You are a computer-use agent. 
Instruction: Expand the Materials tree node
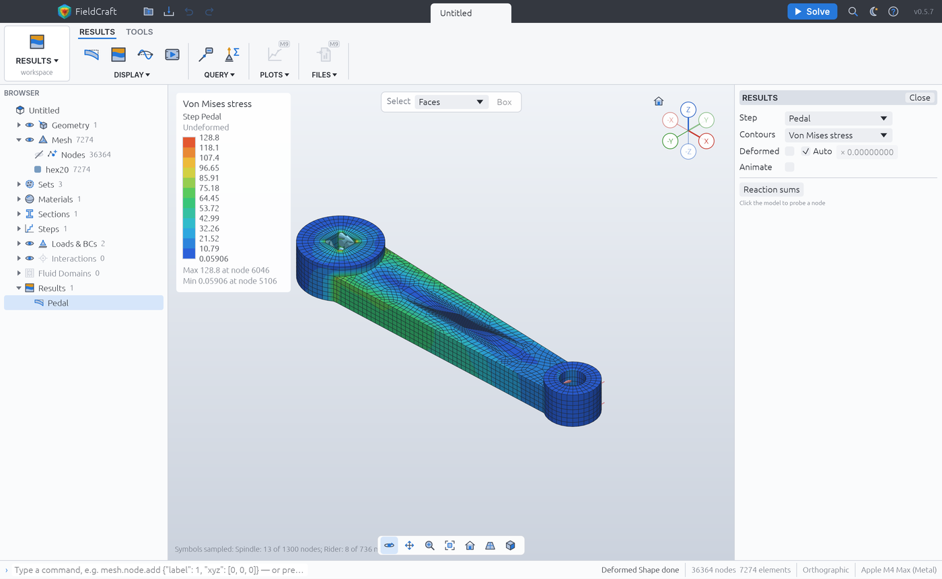(19, 199)
